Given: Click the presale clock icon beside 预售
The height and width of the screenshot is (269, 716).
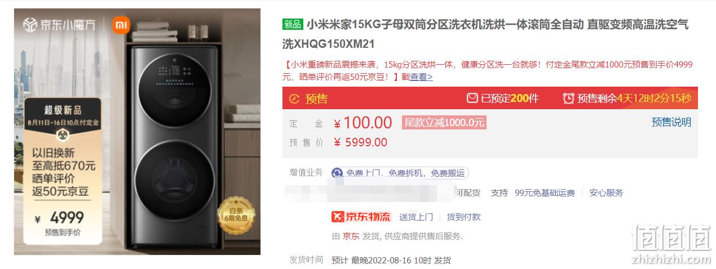Looking at the screenshot, I should click(294, 98).
